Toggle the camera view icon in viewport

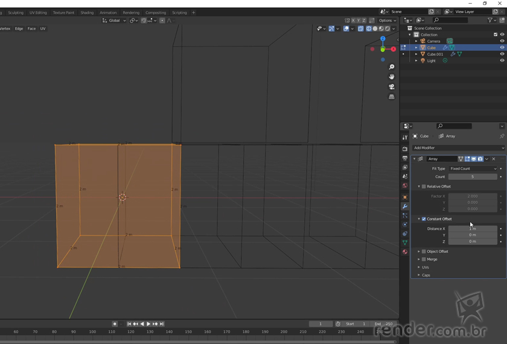tap(392, 87)
